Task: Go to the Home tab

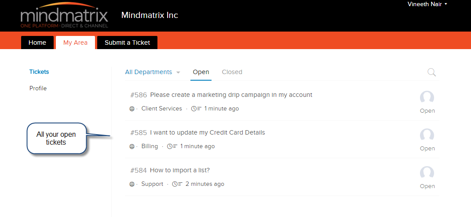Action: point(37,43)
